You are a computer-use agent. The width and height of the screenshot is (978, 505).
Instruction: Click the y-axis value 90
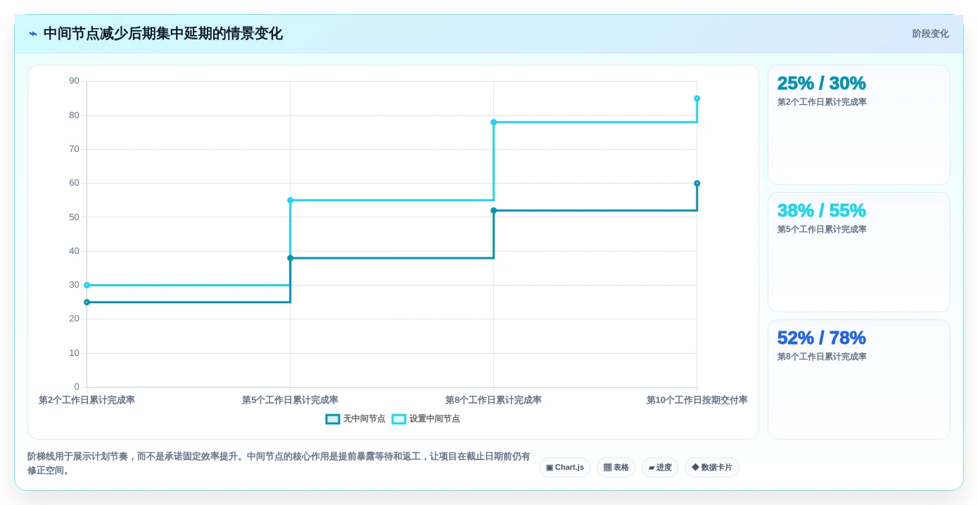[x=75, y=82]
